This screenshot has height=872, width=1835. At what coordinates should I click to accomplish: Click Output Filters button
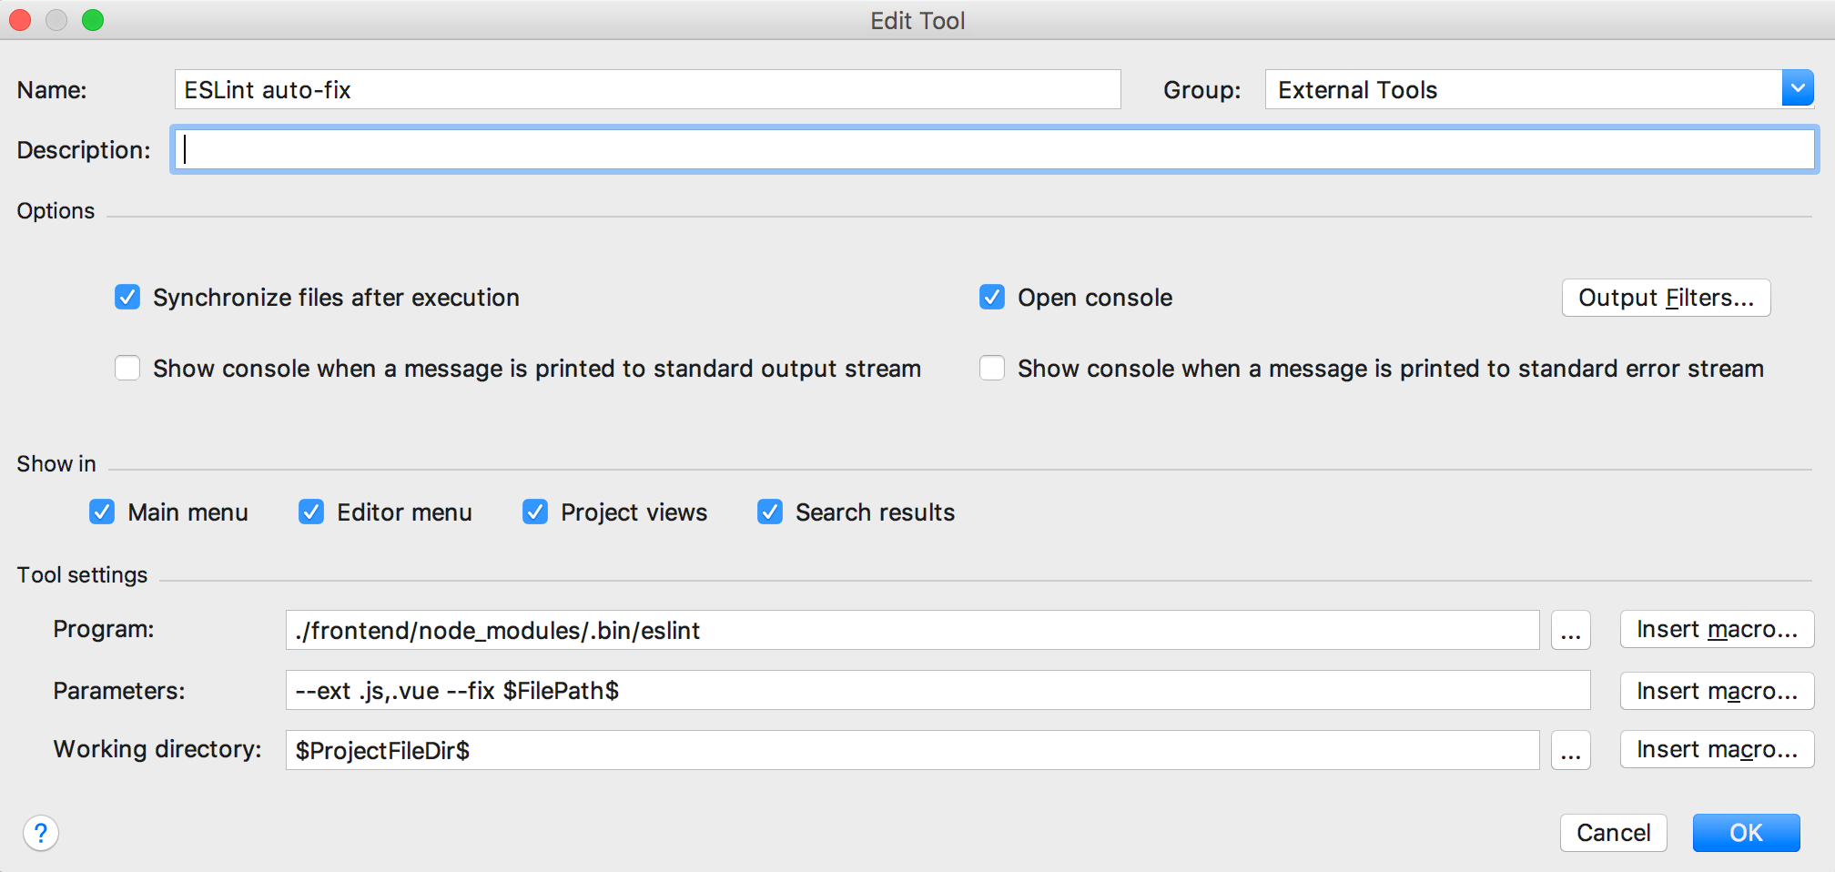click(1666, 298)
